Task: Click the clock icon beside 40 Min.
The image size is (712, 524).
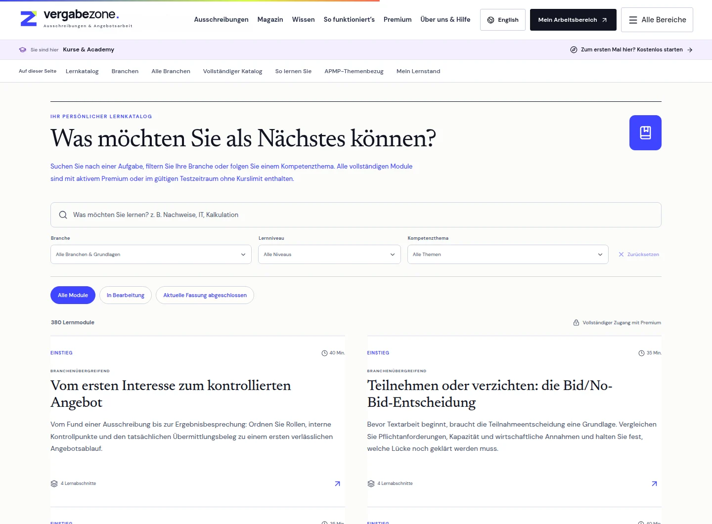Action: coord(324,353)
